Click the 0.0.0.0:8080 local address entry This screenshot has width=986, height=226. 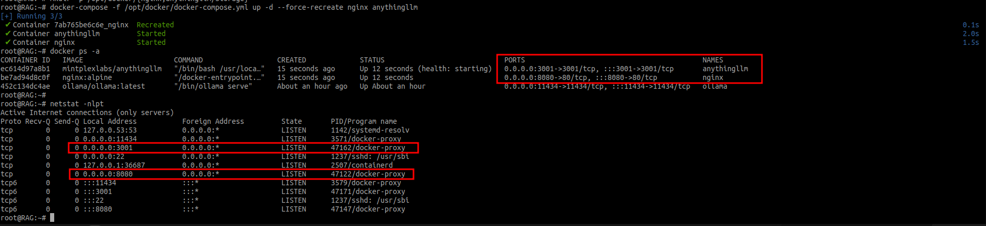click(x=108, y=174)
